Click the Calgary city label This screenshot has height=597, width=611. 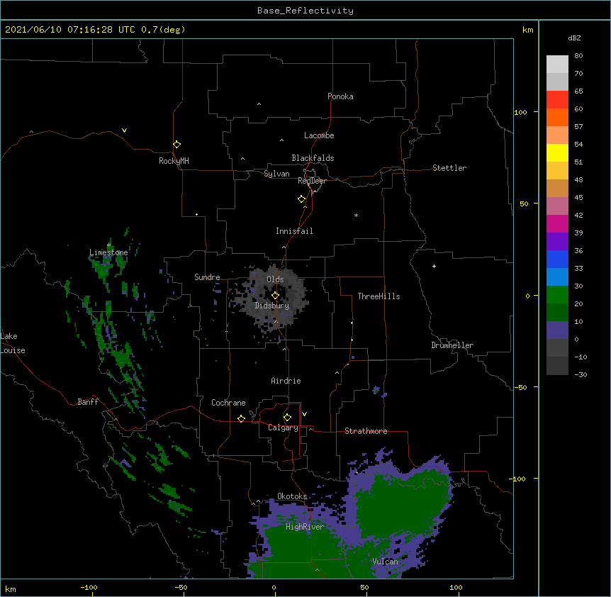click(283, 428)
